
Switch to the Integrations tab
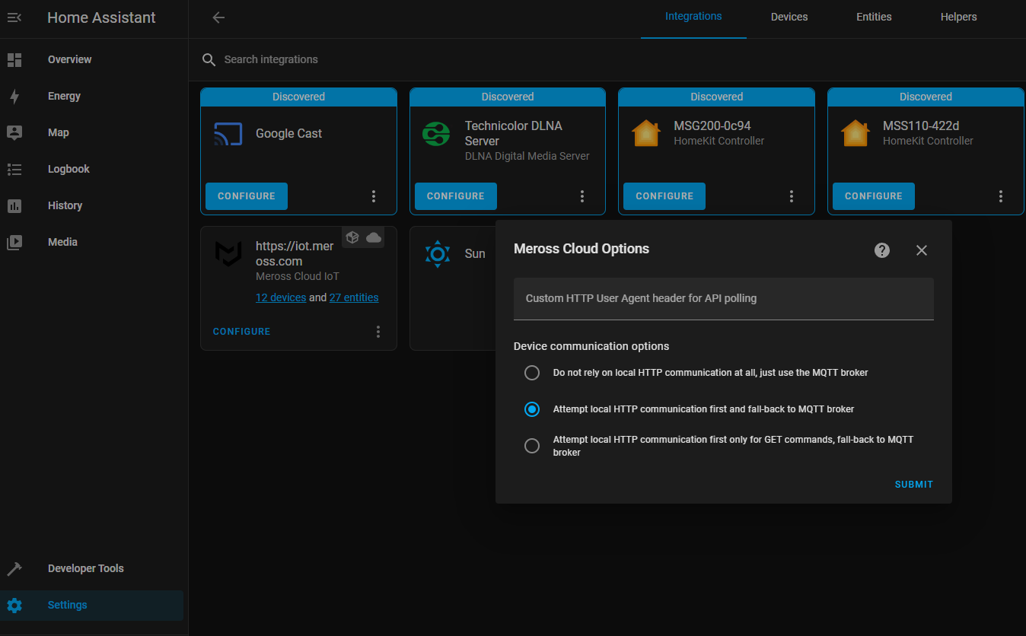[x=693, y=17]
